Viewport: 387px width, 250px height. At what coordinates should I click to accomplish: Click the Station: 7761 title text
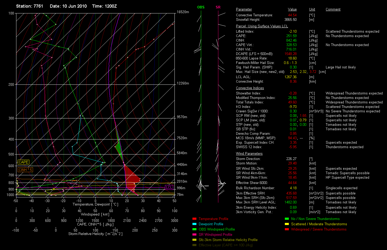click(30, 6)
